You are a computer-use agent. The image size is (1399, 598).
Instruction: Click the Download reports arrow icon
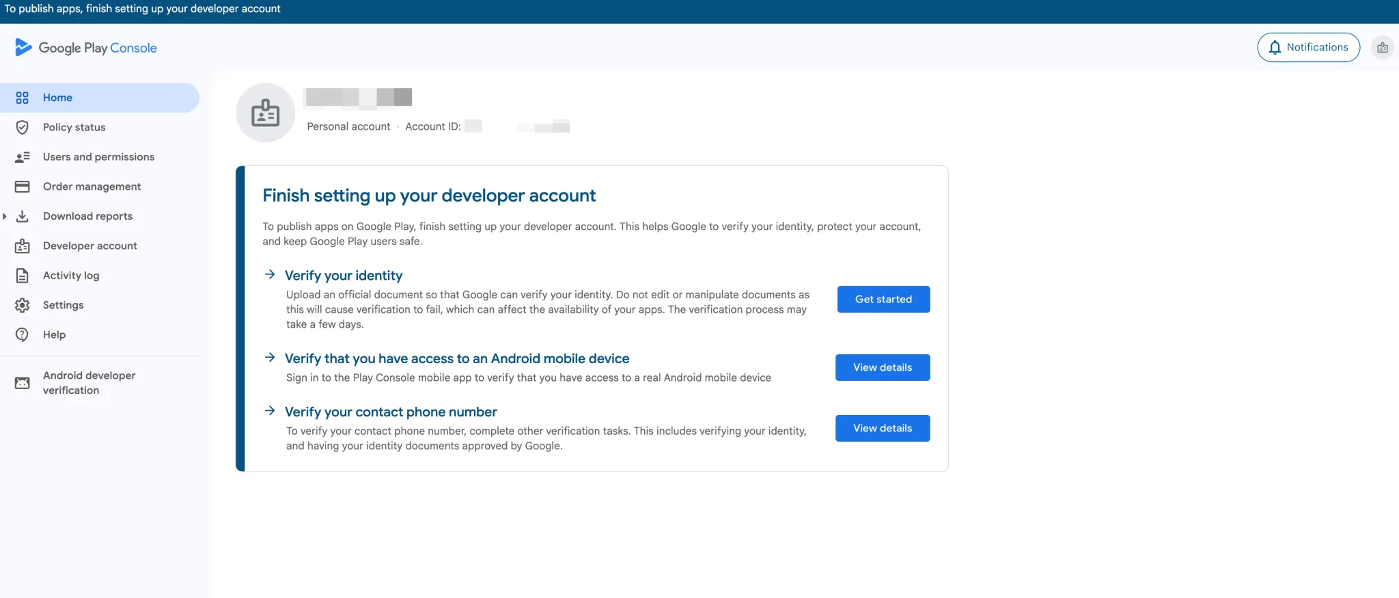22,216
